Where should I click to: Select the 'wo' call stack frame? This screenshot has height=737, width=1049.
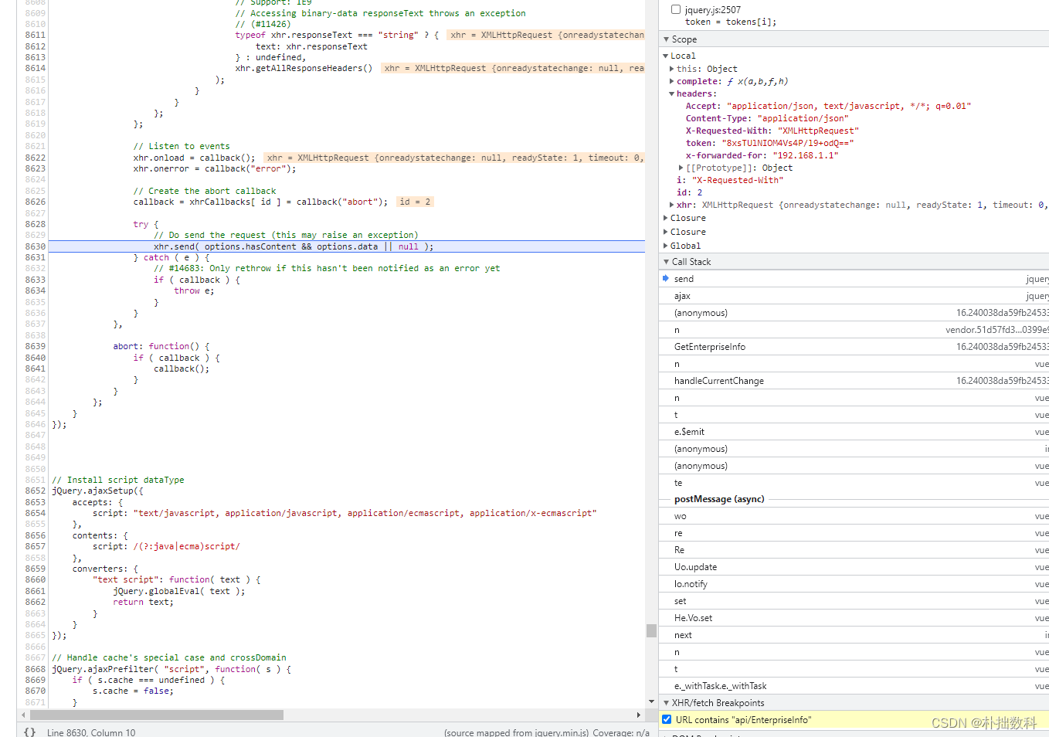854,516
